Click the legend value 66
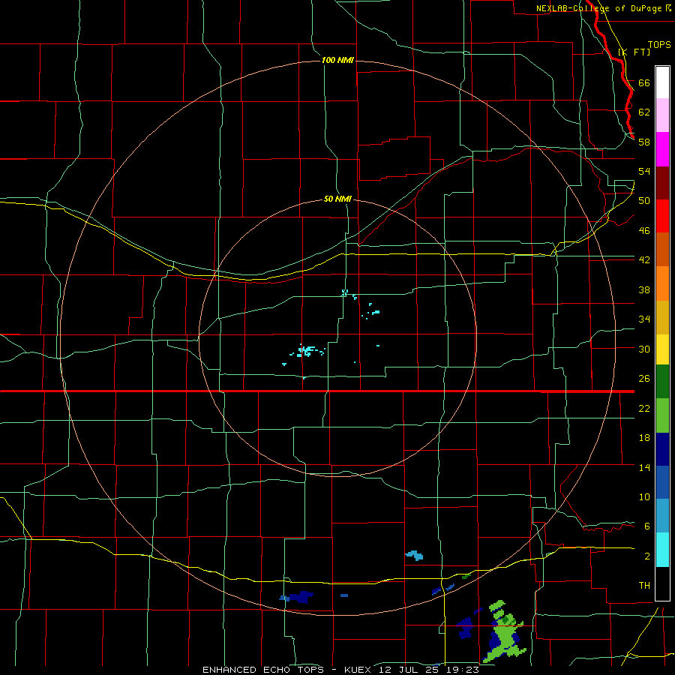Image resolution: width=675 pixels, height=675 pixels. pos(644,83)
